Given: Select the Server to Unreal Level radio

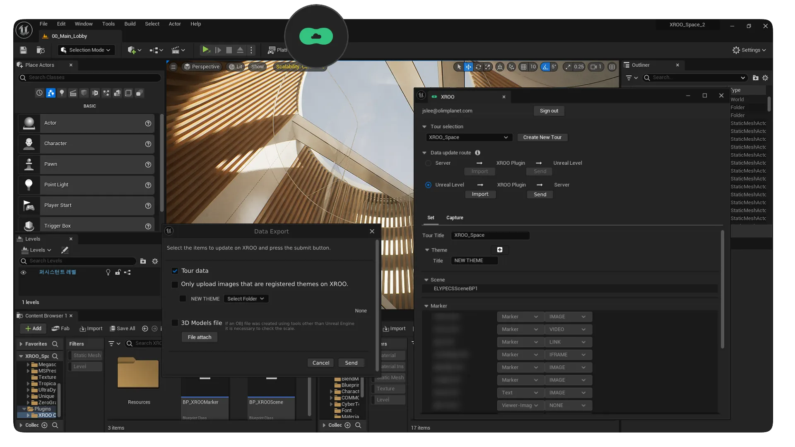Looking at the screenshot, I should pyautogui.click(x=428, y=163).
